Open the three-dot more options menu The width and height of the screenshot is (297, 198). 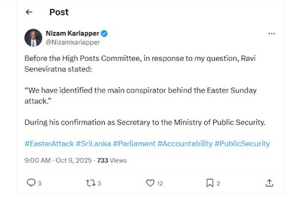point(271,34)
